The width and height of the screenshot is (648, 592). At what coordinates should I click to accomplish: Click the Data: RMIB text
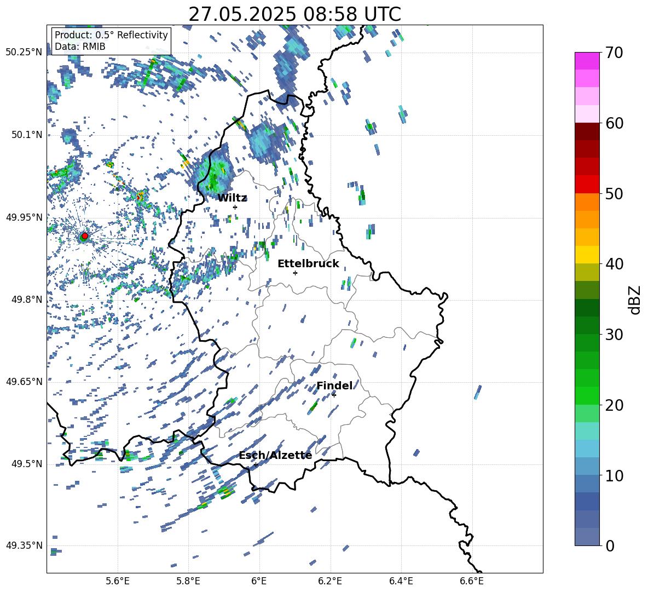pyautogui.click(x=80, y=47)
